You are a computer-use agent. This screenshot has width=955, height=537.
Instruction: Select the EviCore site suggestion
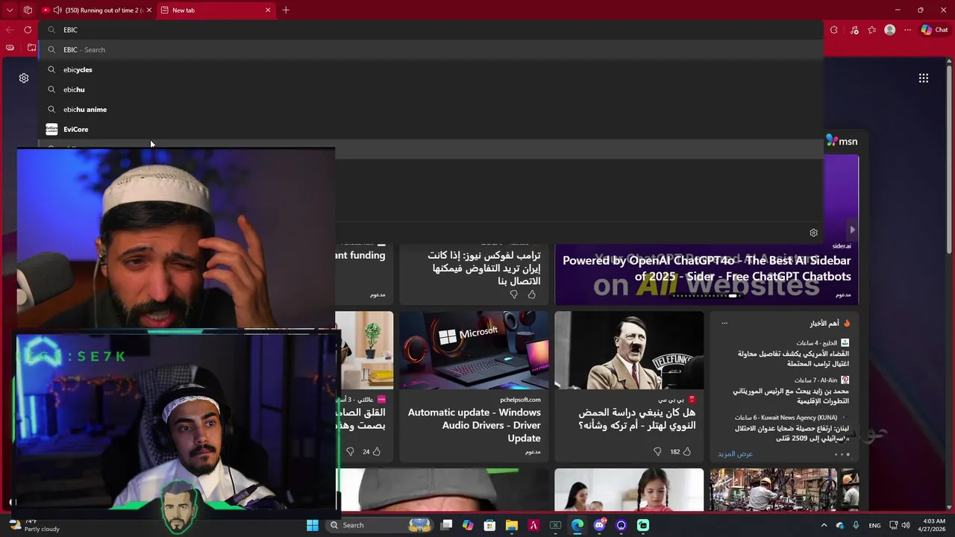431,129
